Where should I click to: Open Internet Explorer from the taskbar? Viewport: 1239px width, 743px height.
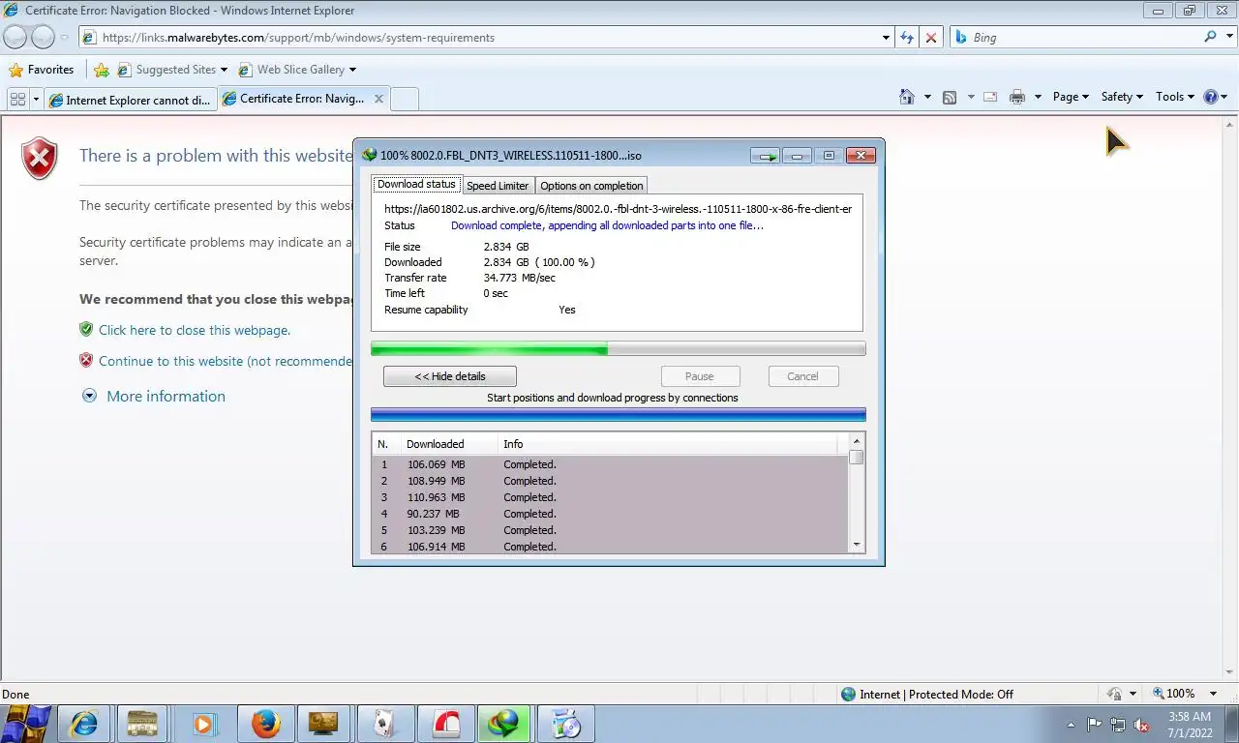pos(84,724)
